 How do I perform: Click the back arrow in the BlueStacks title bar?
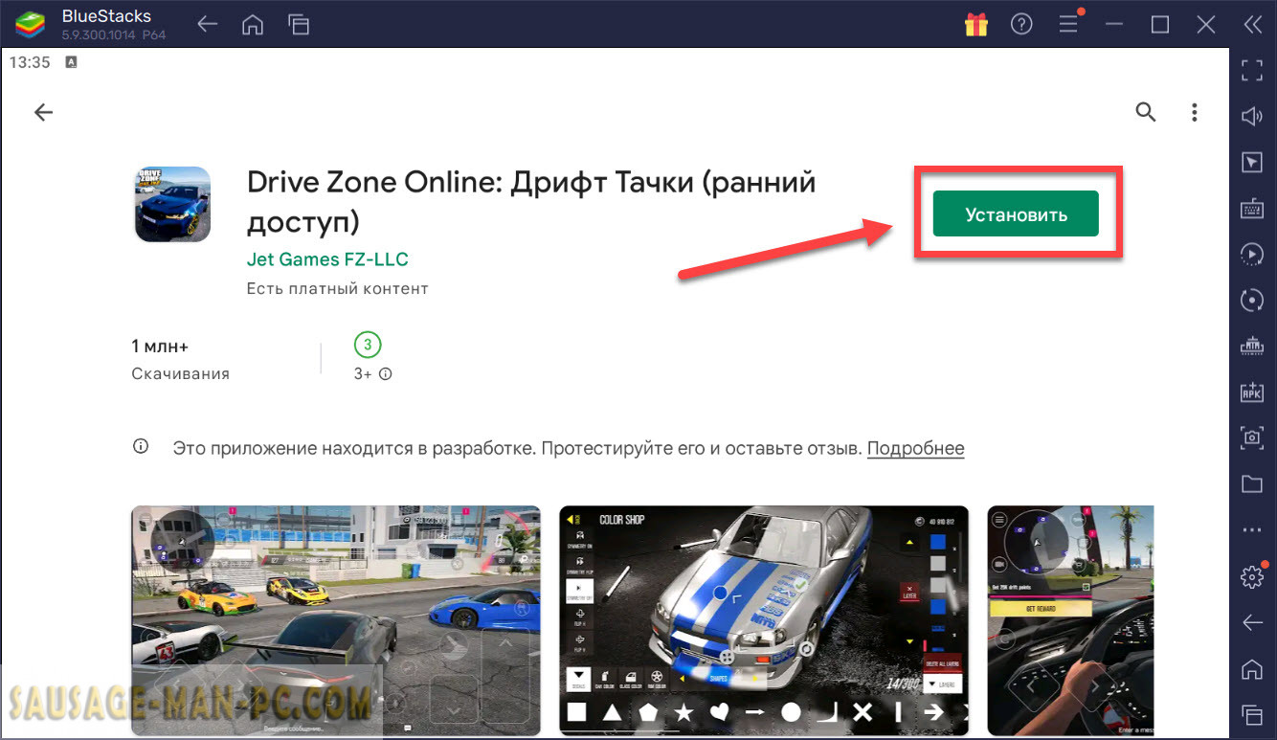tap(209, 26)
